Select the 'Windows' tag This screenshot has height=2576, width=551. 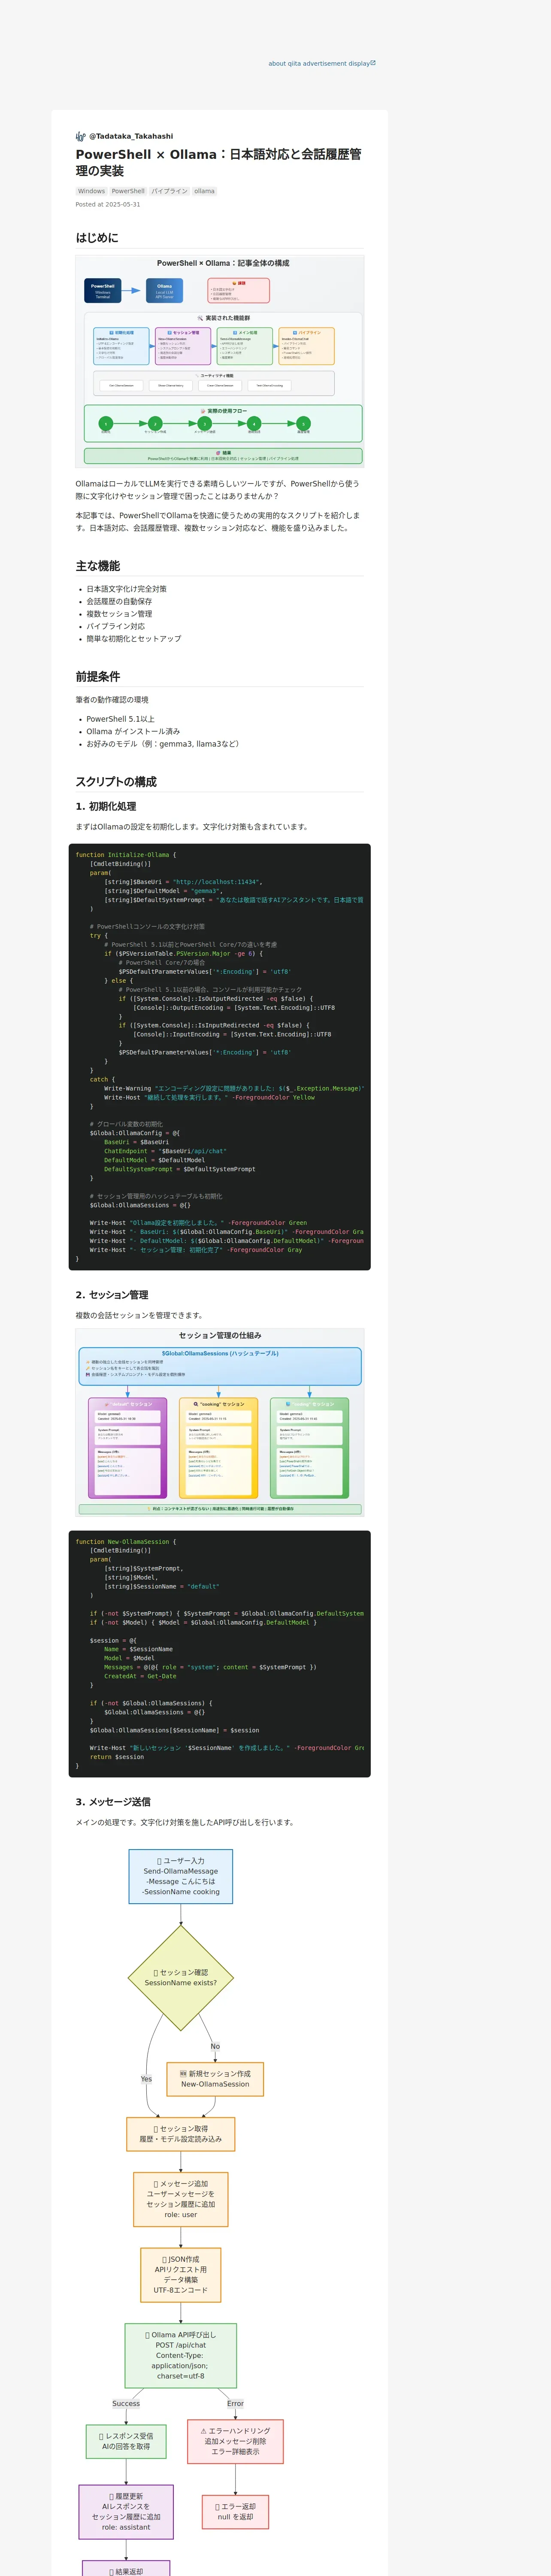point(91,191)
